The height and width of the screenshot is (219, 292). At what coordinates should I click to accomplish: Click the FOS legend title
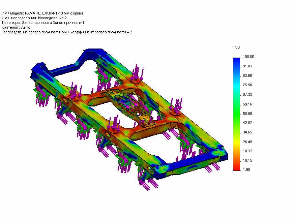pyautogui.click(x=236, y=47)
